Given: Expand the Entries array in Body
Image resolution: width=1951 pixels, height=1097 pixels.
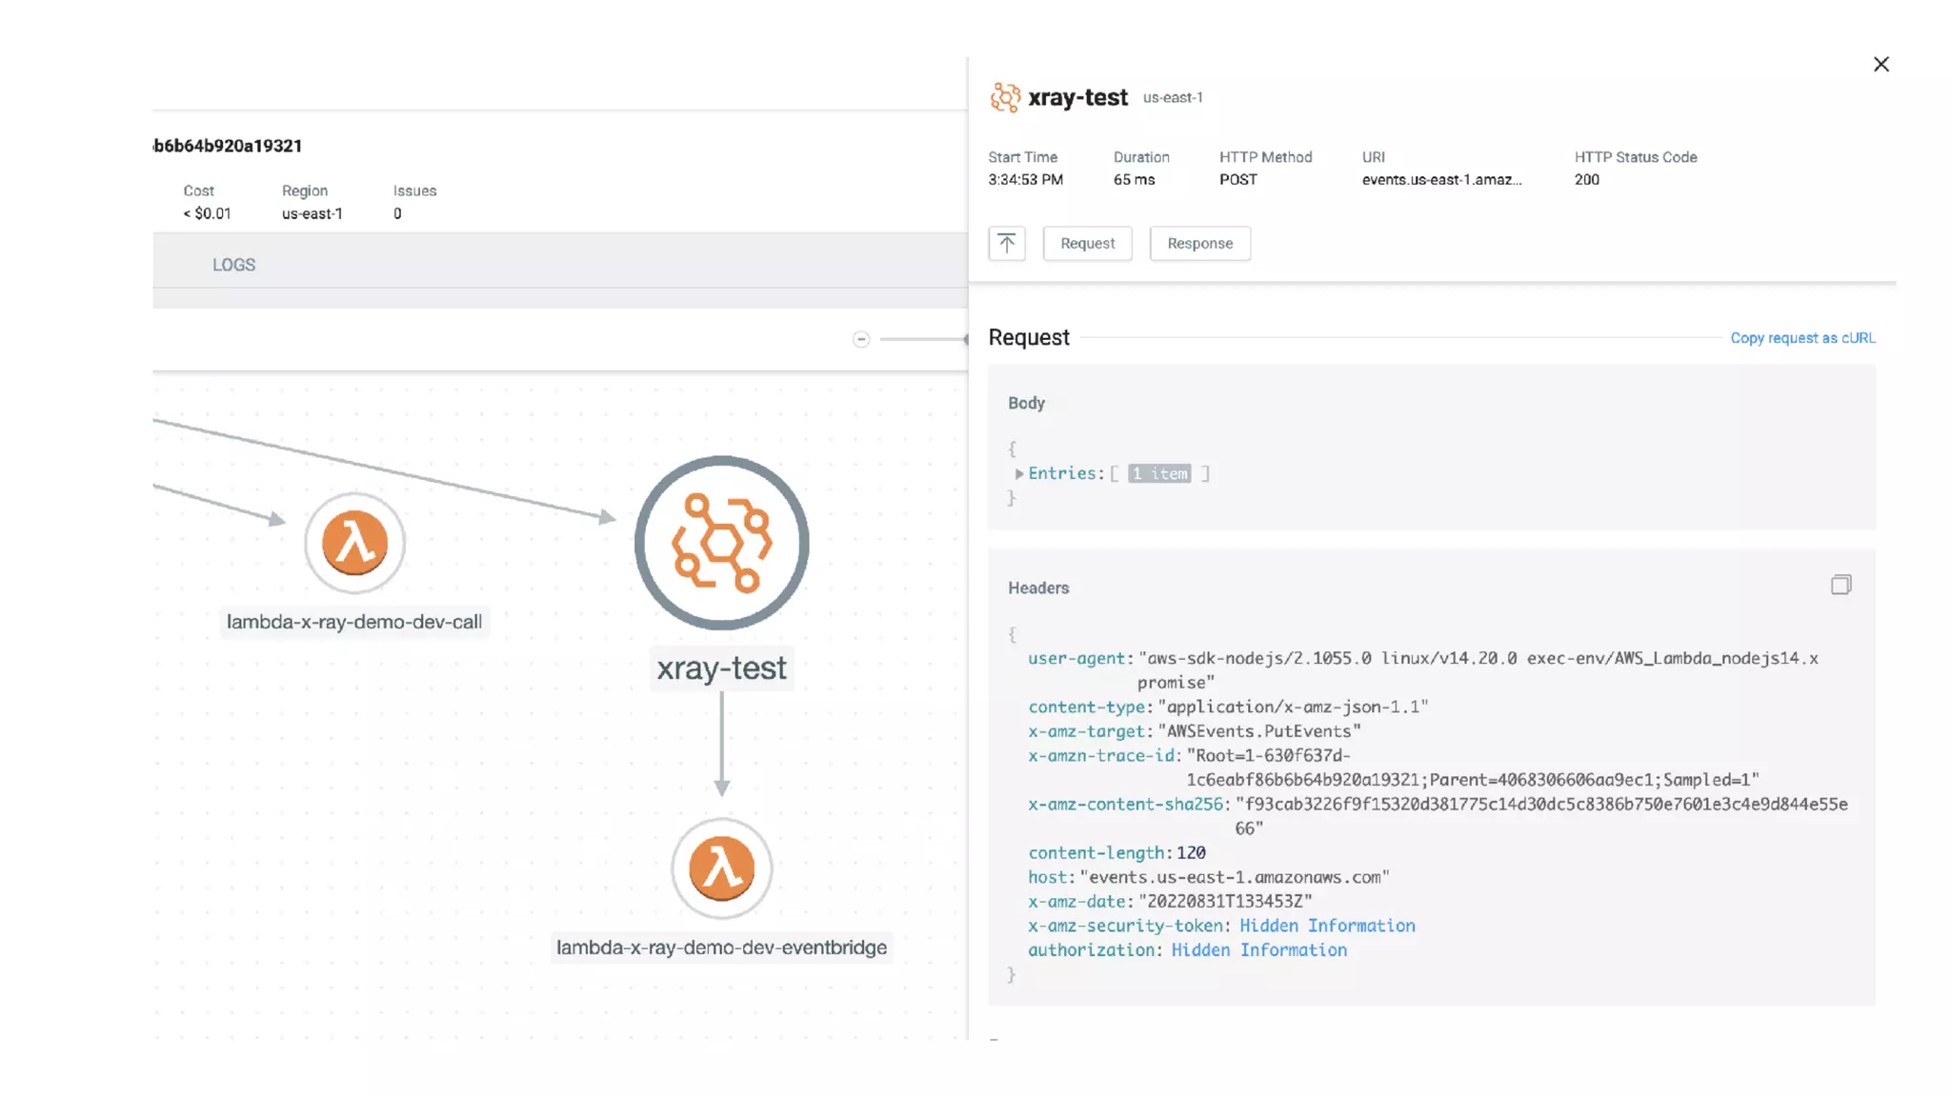Looking at the screenshot, I should click(1018, 473).
